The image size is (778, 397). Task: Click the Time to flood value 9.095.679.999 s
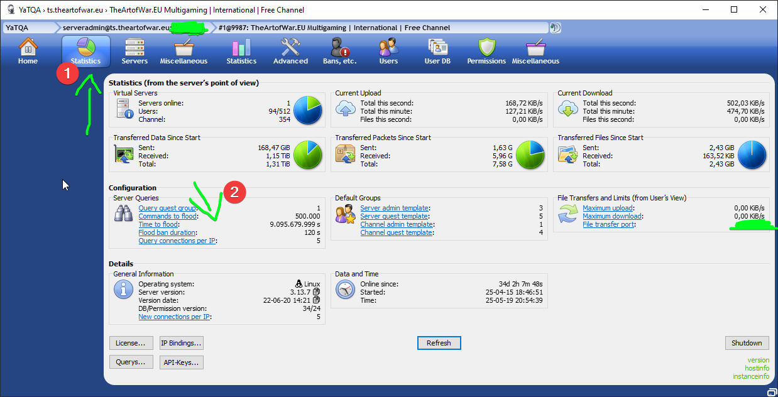tap(295, 224)
